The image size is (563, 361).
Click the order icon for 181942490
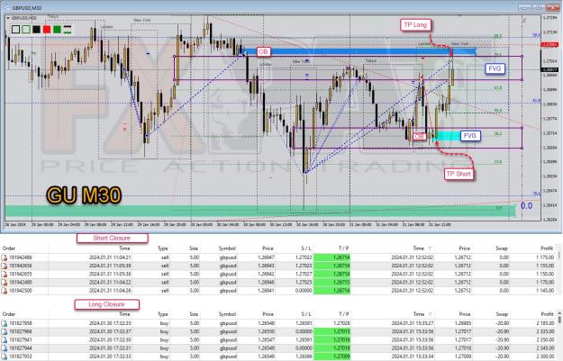click(x=5, y=282)
